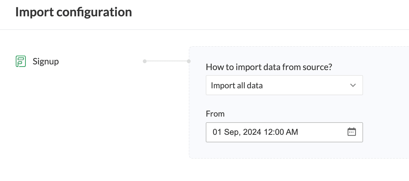
Task: Expand the import method dropdown chevron
Action: coord(353,85)
